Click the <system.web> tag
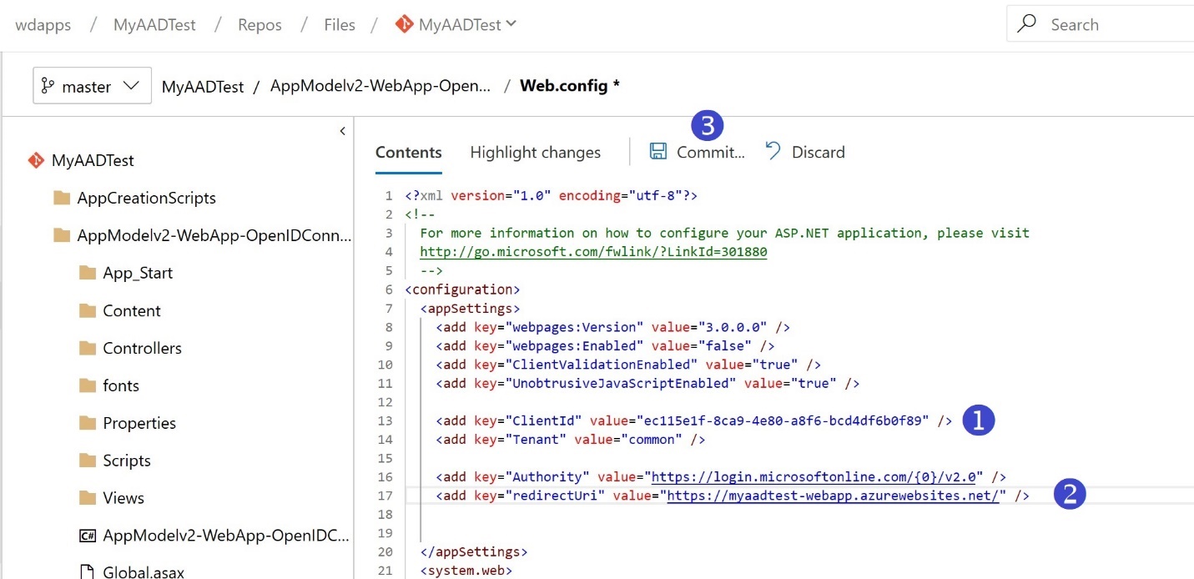The width and height of the screenshot is (1194, 579). pyautogui.click(x=466, y=571)
